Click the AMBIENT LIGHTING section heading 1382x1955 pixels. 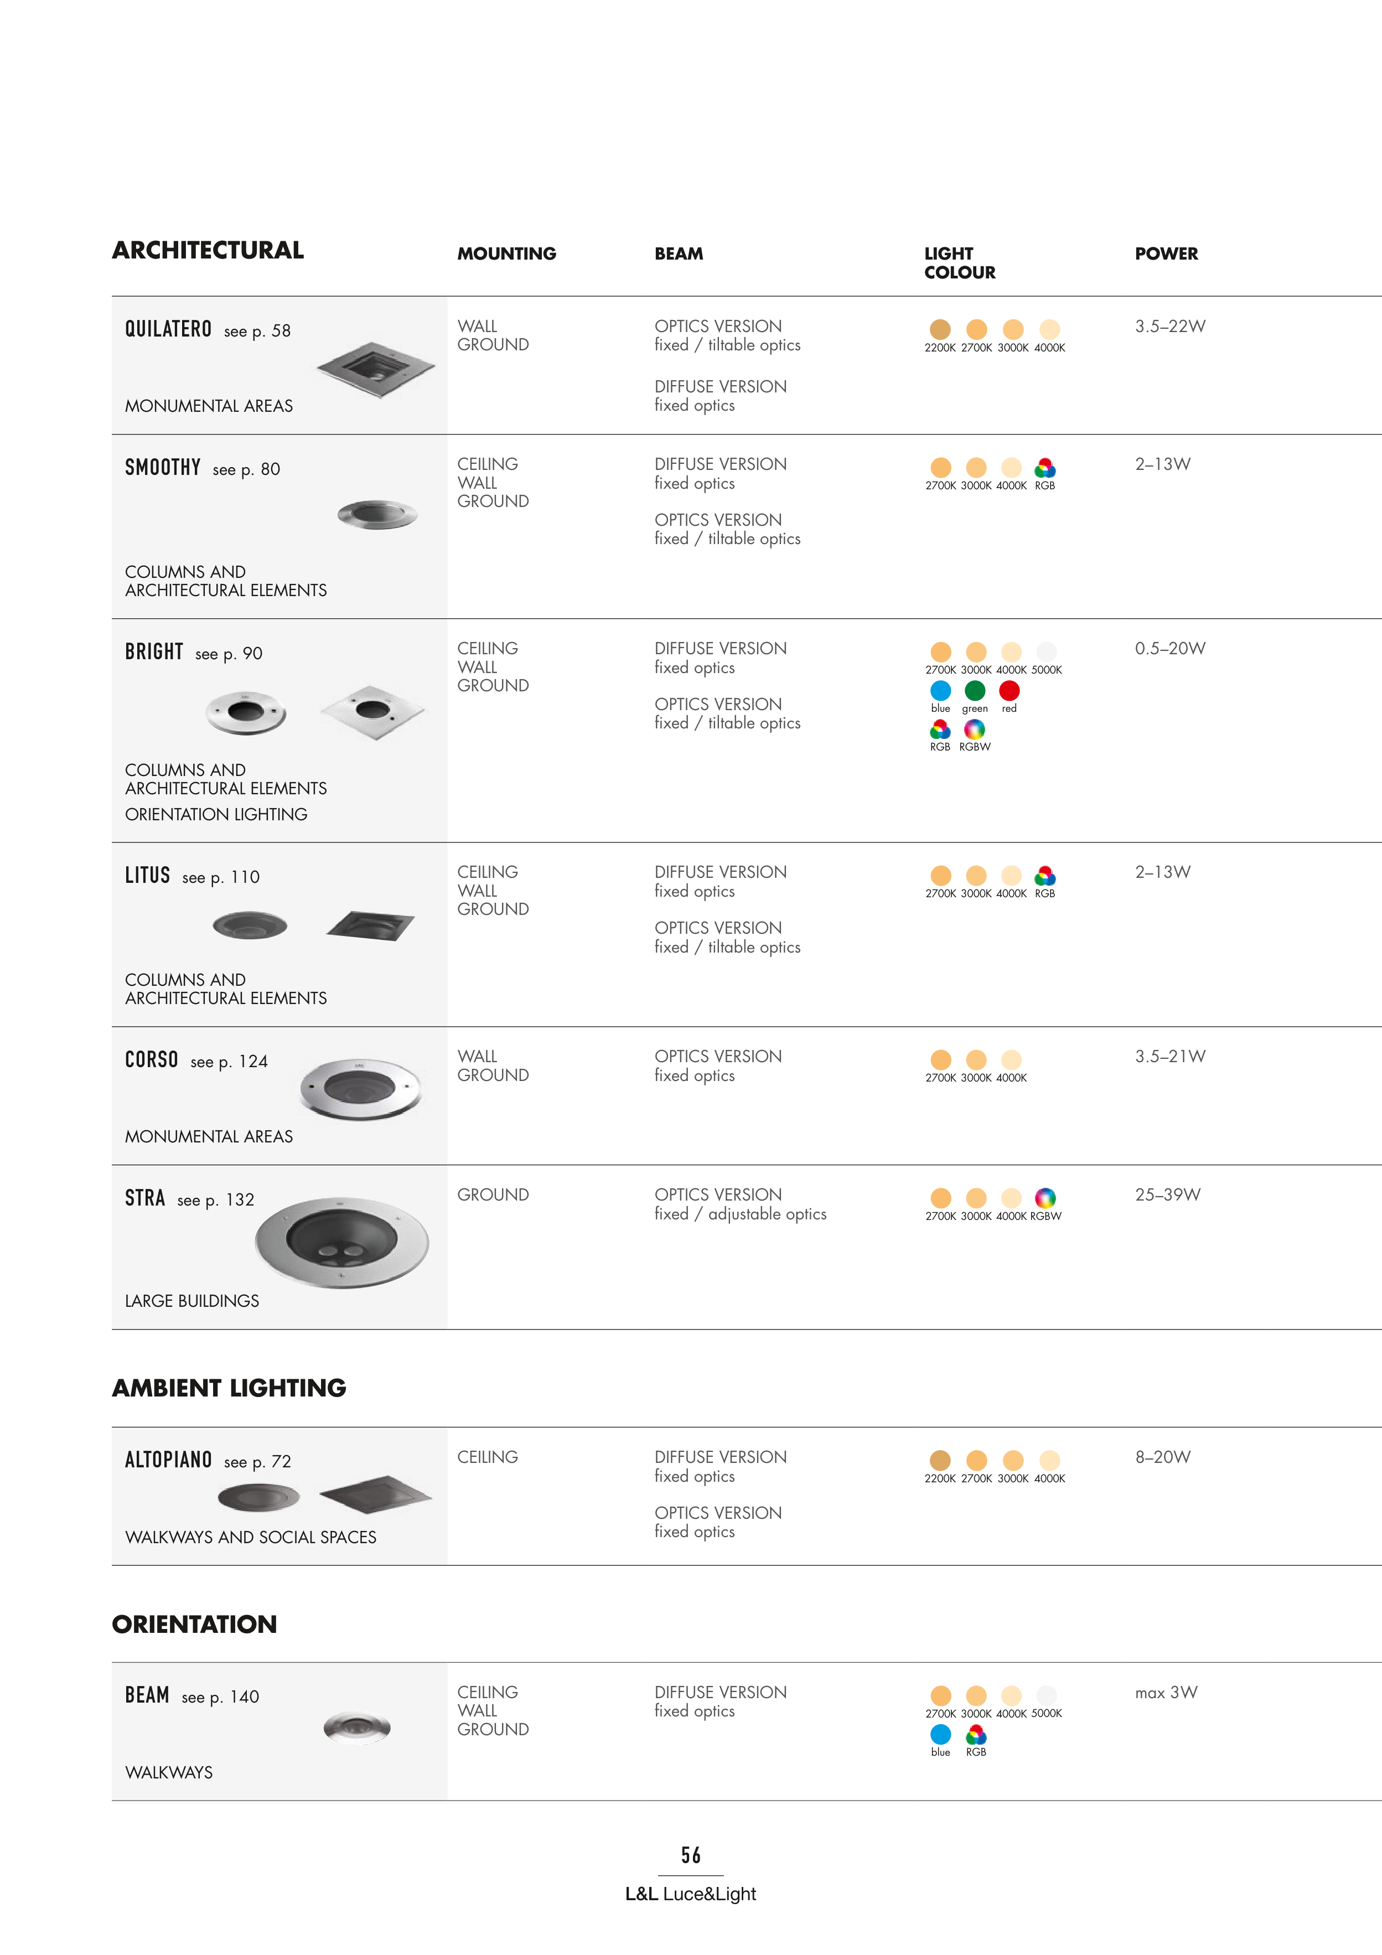[x=229, y=1388]
